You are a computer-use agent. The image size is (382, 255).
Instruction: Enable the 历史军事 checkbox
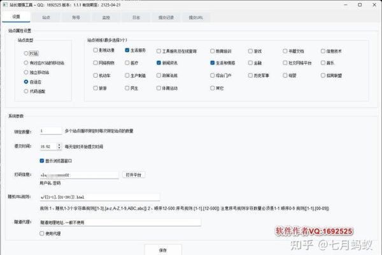point(250,75)
